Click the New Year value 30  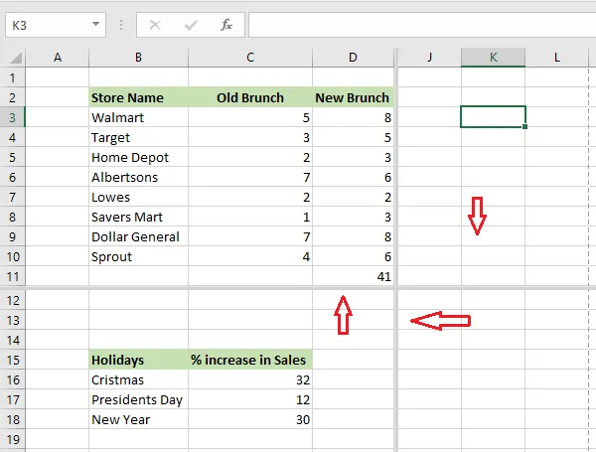pos(250,419)
